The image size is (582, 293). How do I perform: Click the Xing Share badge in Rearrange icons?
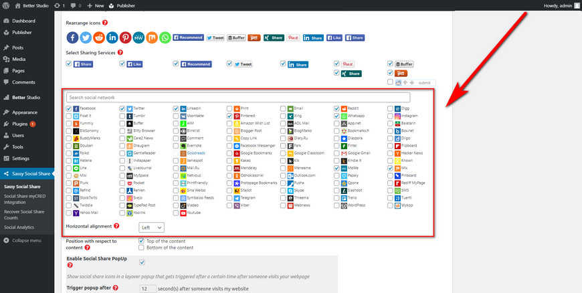pyautogui.click(x=274, y=38)
